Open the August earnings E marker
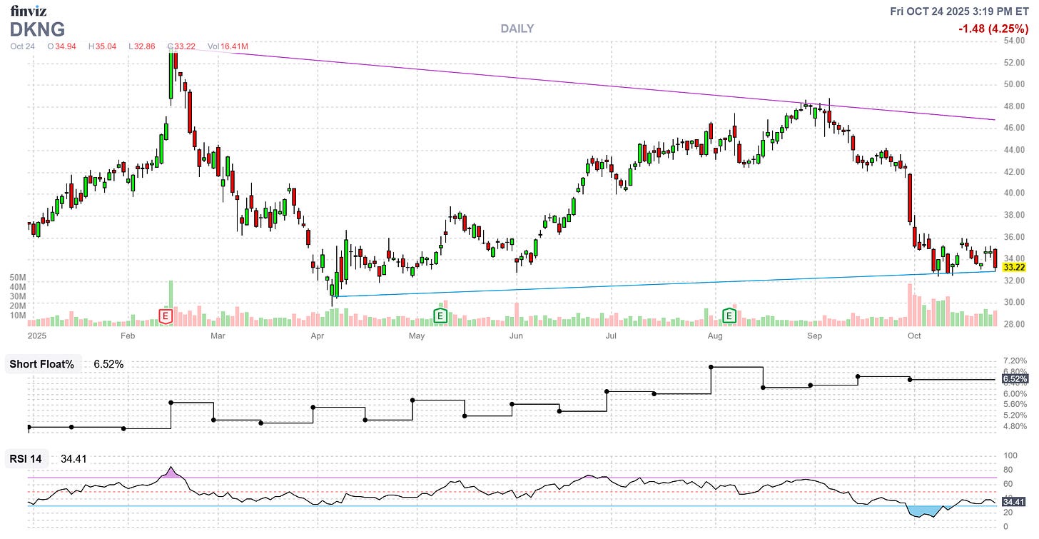The height and width of the screenshot is (539, 1039). 729,316
